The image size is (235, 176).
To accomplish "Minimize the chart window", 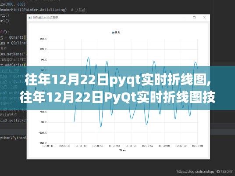I will click(184, 18).
